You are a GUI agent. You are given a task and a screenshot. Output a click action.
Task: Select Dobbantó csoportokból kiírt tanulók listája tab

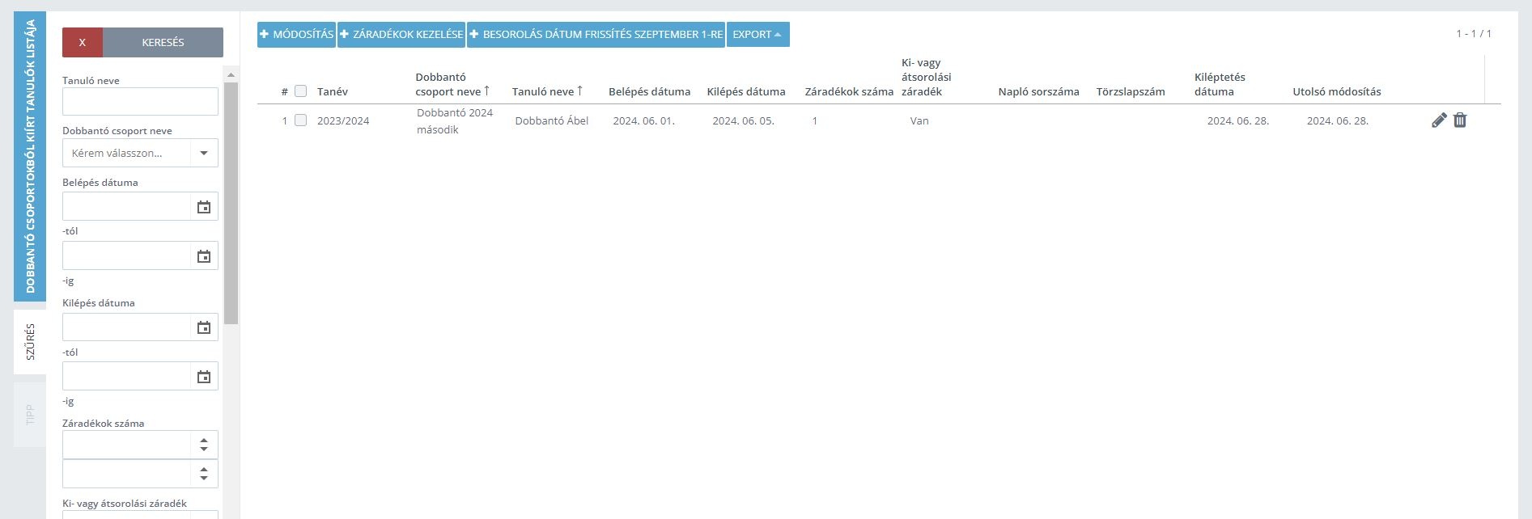(30, 156)
